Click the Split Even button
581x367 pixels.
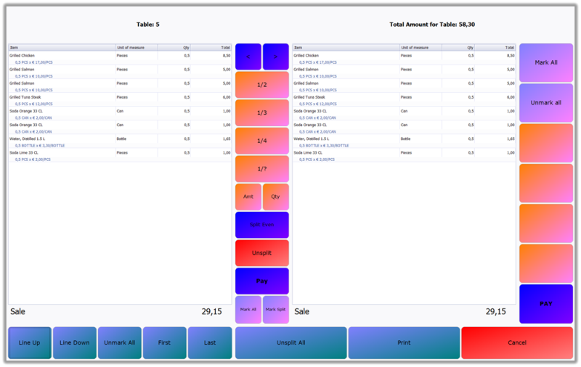pyautogui.click(x=261, y=225)
